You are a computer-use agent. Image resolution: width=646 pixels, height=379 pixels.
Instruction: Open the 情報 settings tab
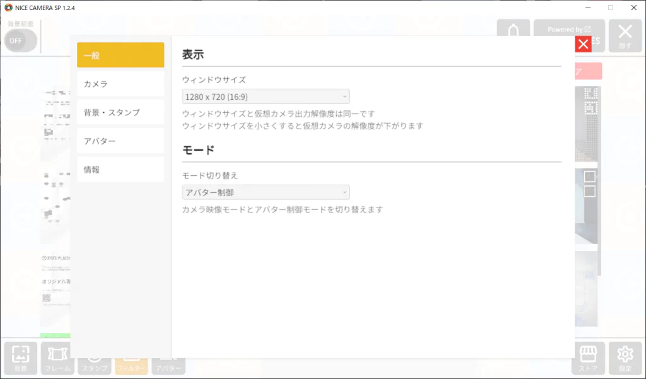click(120, 169)
